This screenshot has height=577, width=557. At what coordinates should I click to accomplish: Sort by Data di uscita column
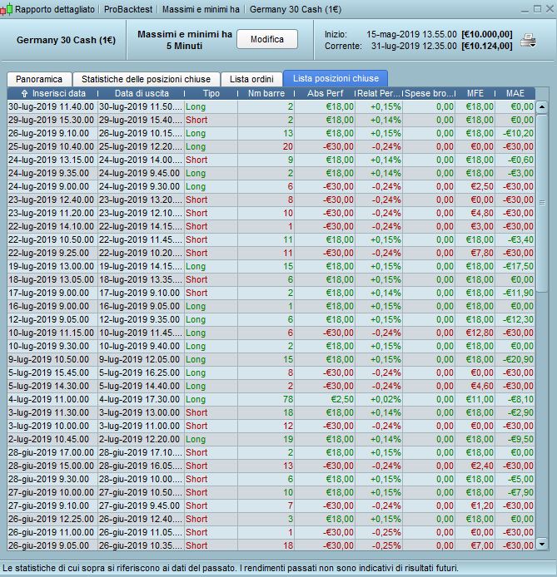[142, 93]
